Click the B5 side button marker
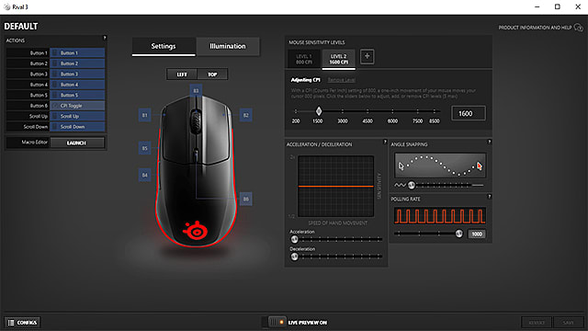588x331 pixels. [x=145, y=148]
